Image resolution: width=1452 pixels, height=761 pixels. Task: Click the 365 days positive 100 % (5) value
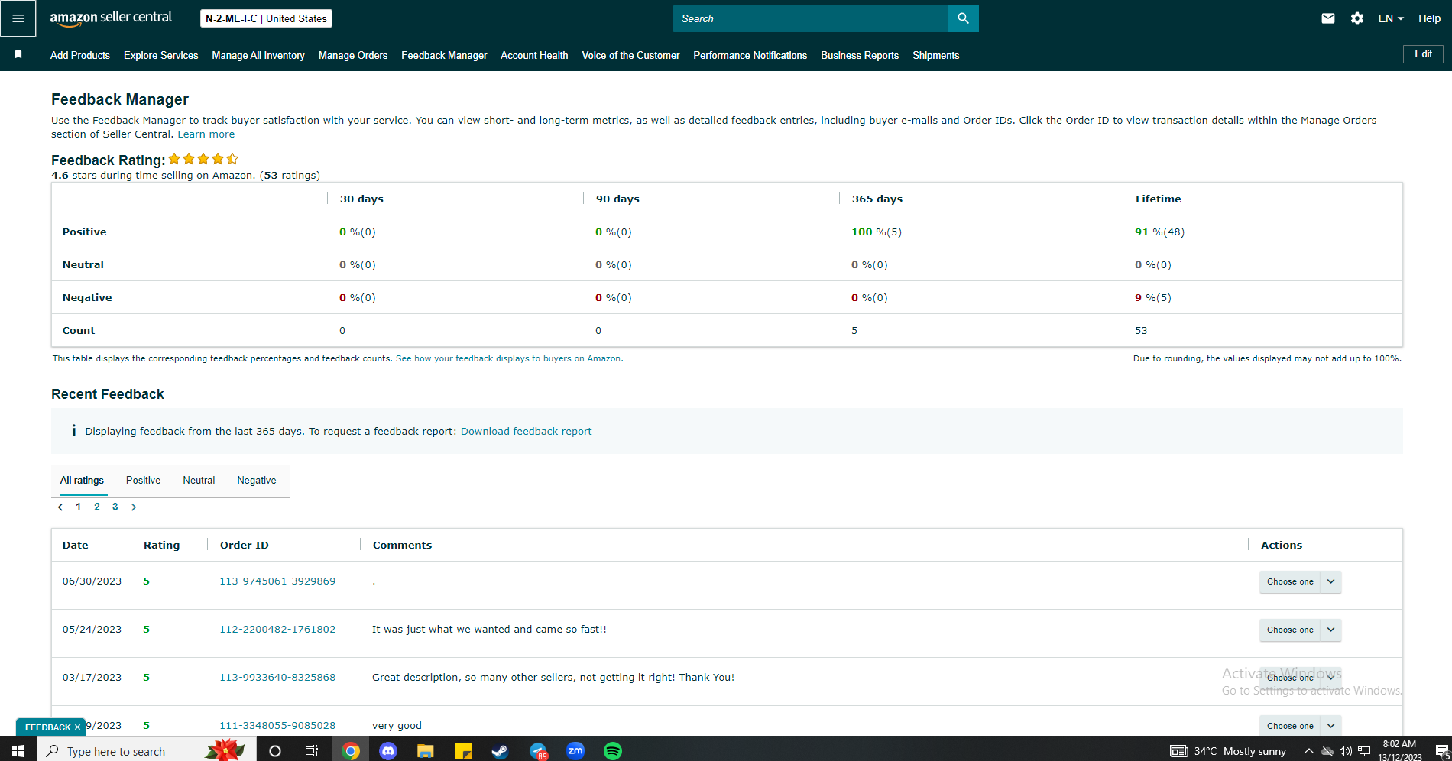click(877, 232)
